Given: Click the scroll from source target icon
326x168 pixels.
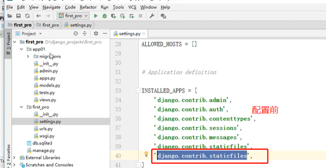Looking at the screenshot, I should [76, 33].
